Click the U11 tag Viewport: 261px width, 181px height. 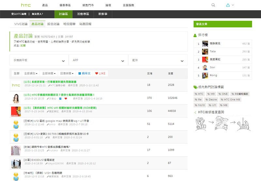(x=212, y=105)
